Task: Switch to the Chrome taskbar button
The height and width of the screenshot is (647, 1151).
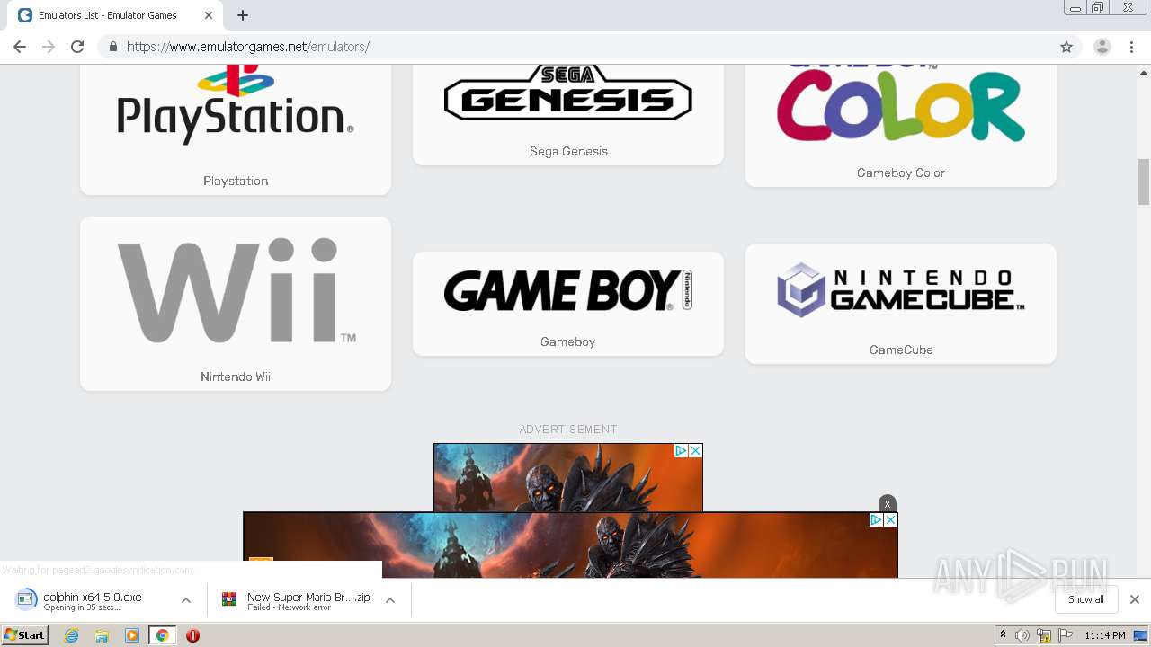Action: (162, 635)
